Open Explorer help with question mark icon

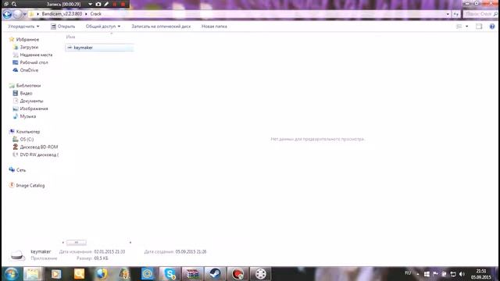point(492,27)
